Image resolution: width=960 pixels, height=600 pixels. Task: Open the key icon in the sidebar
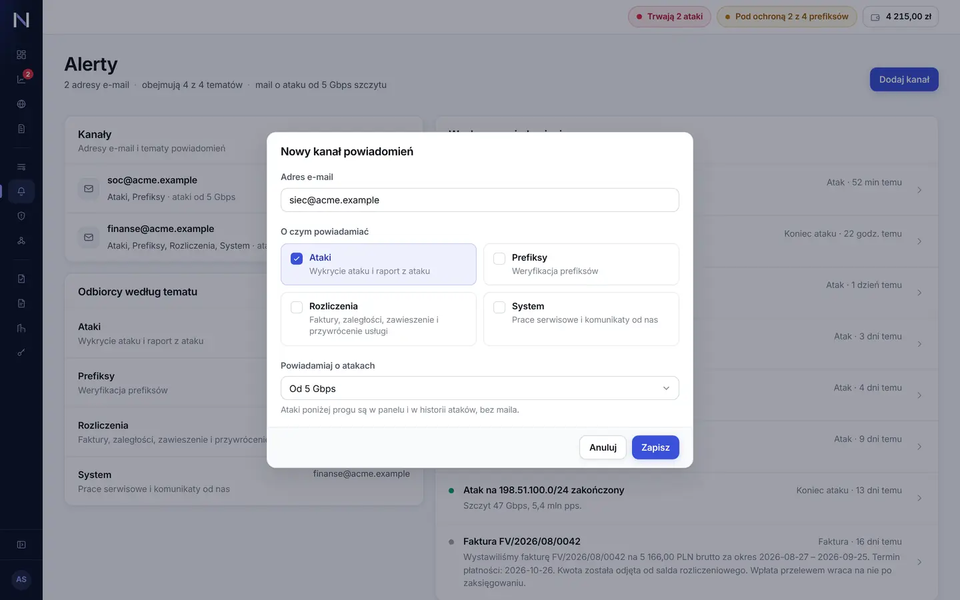pos(21,353)
